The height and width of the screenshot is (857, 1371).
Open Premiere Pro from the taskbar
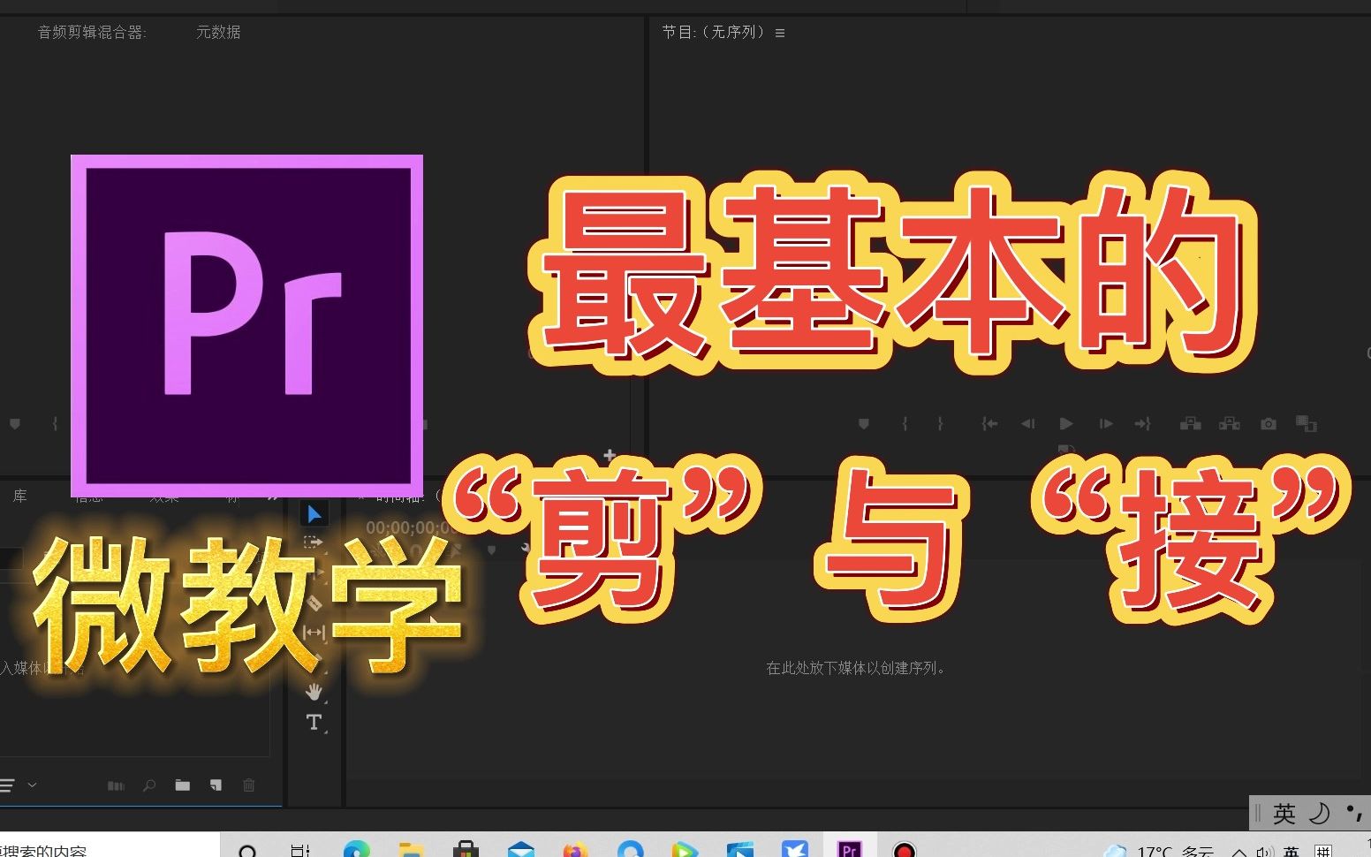[x=849, y=849]
